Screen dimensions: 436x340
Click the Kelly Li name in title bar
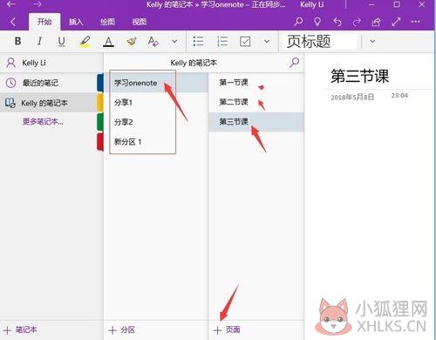click(312, 4)
